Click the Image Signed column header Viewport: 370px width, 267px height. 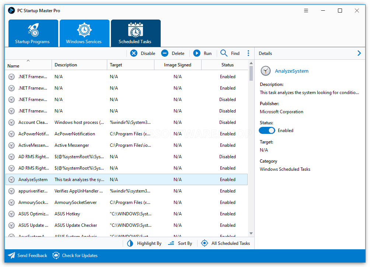click(x=178, y=65)
